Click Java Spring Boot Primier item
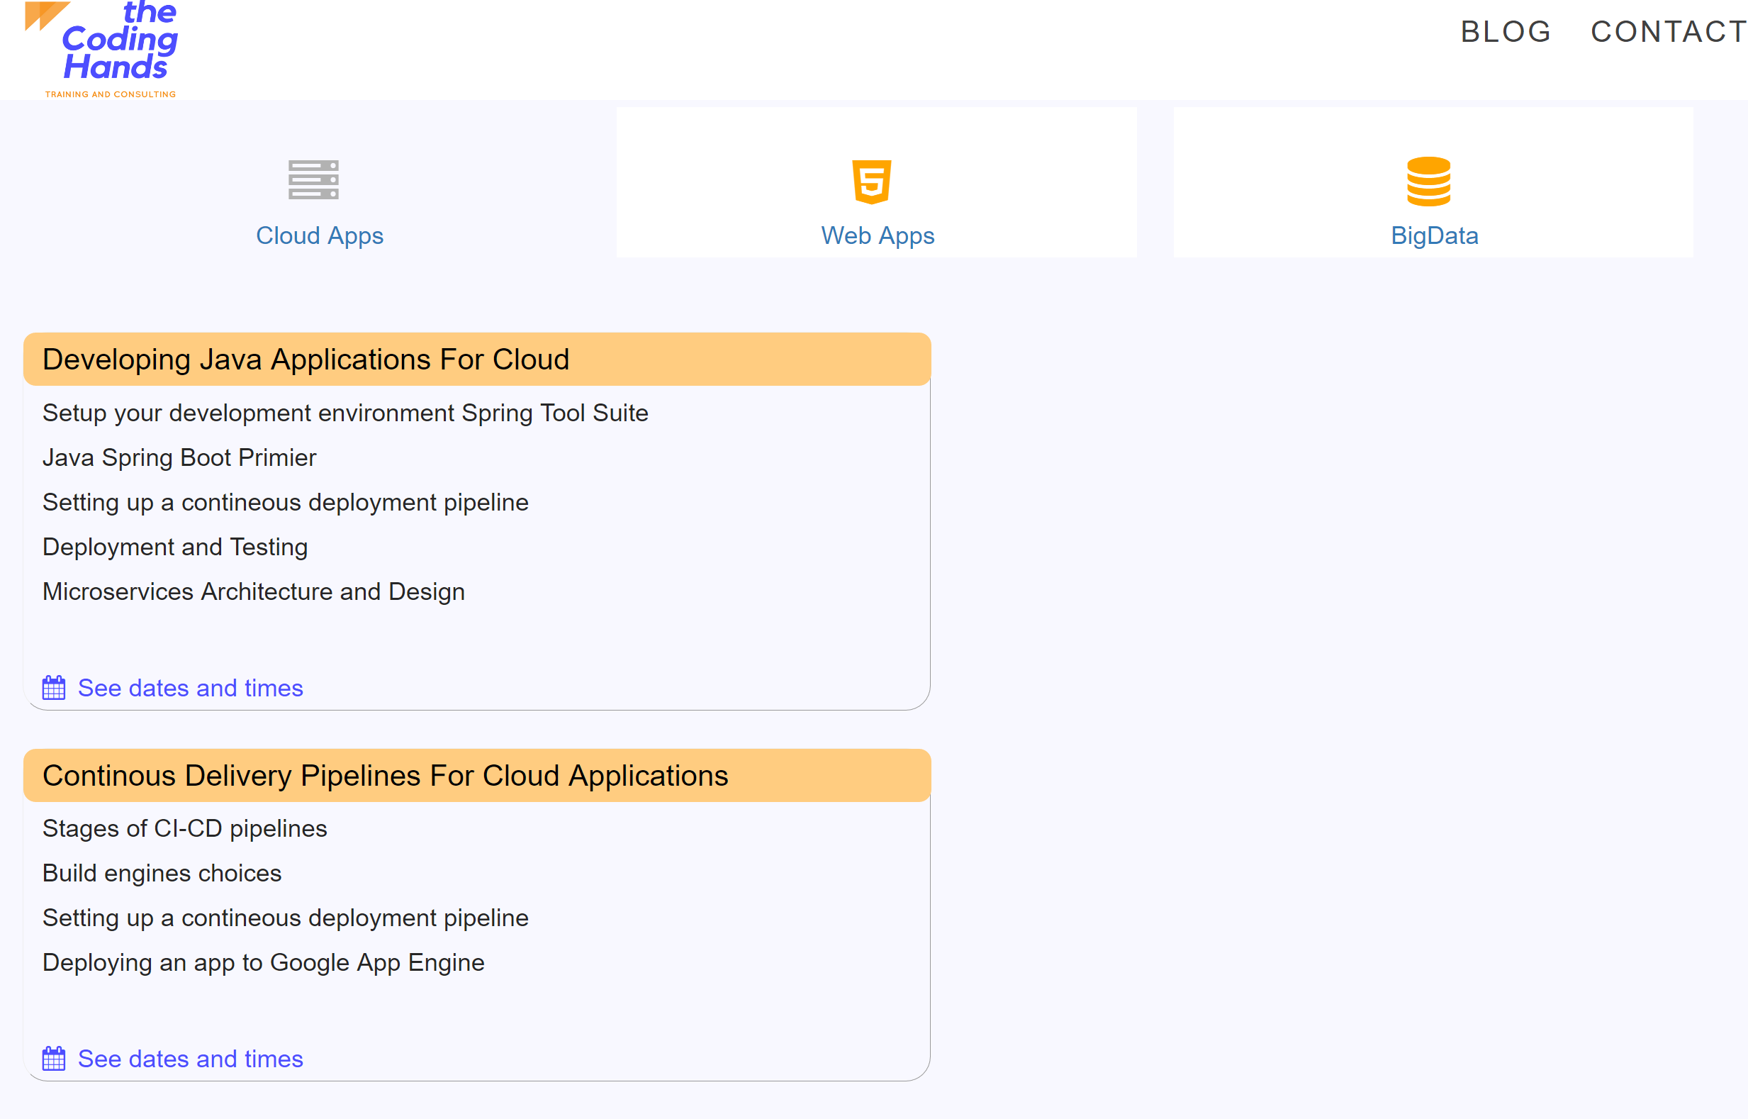This screenshot has width=1748, height=1119. tap(179, 458)
